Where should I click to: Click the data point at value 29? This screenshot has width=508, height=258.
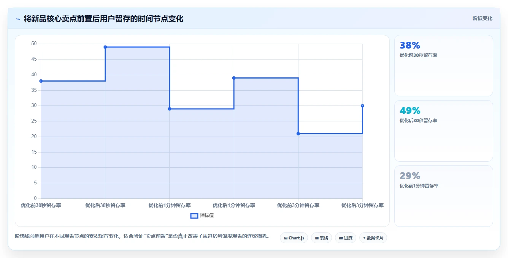[x=170, y=109]
